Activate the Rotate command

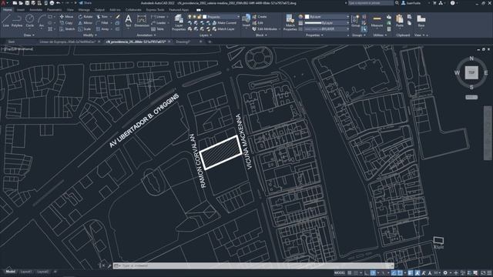click(86, 17)
